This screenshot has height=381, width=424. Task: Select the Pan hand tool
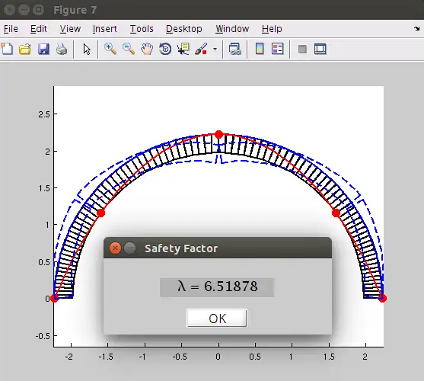(147, 49)
